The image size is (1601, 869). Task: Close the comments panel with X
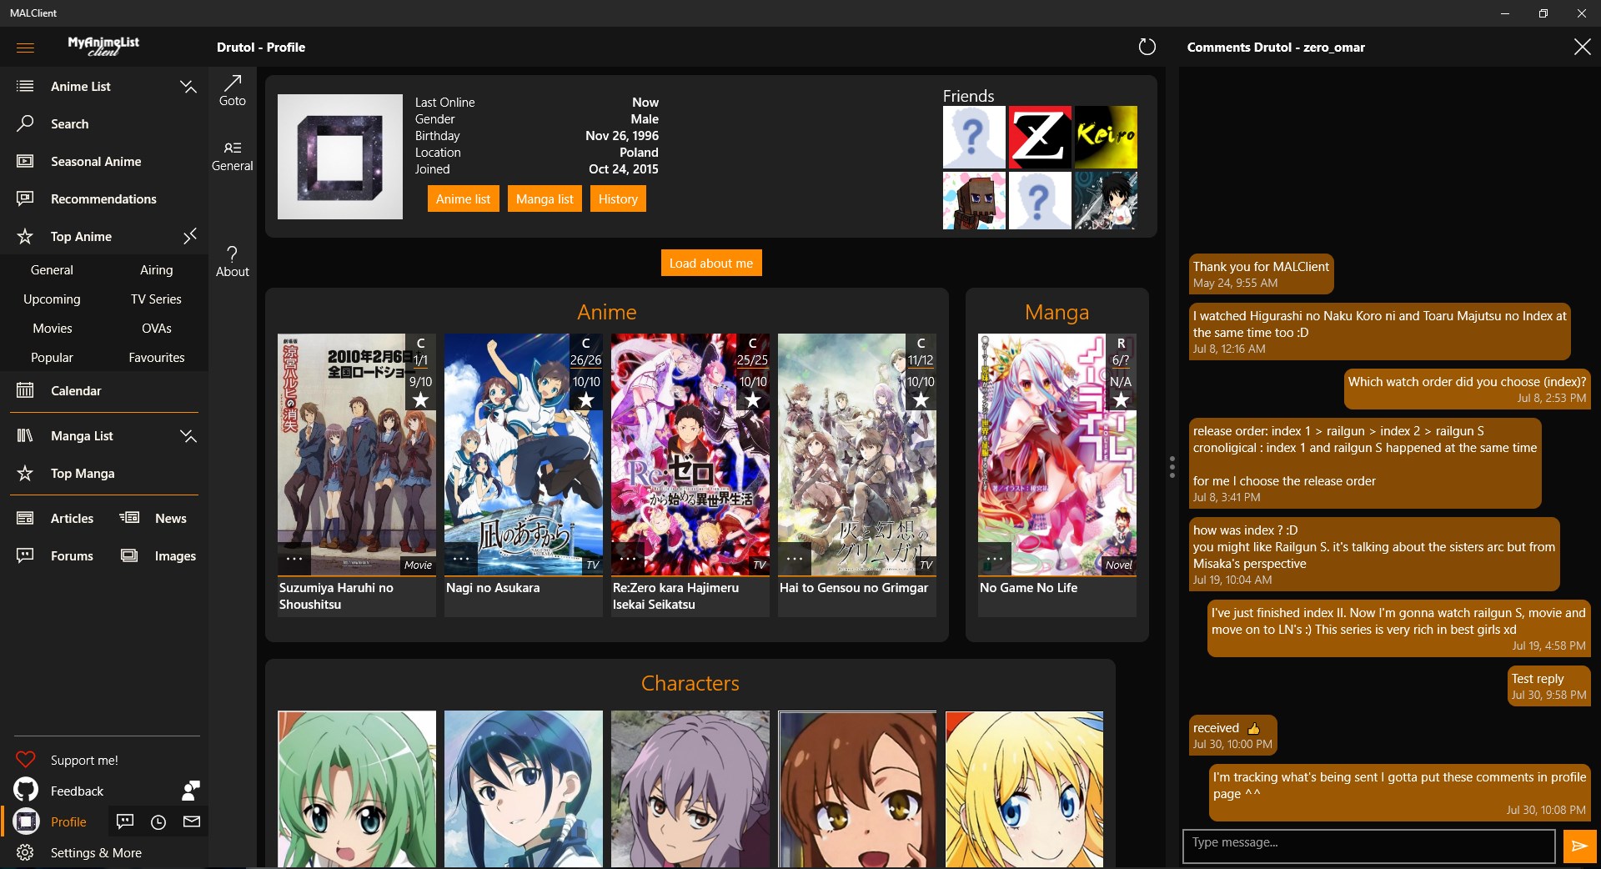1582,47
